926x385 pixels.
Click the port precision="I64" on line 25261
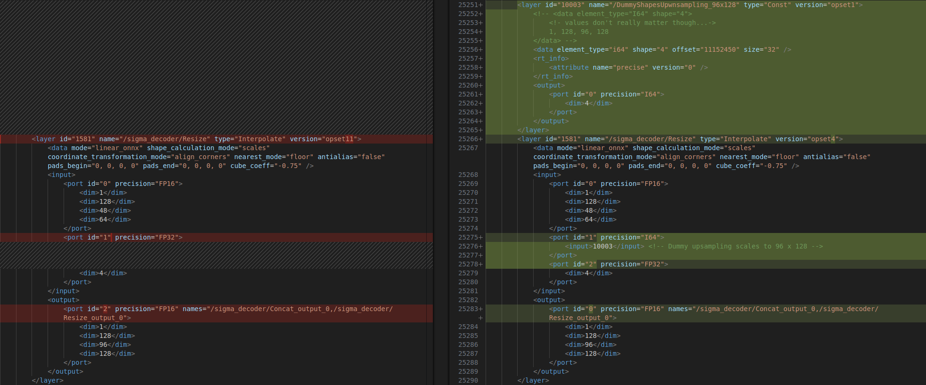point(607,94)
